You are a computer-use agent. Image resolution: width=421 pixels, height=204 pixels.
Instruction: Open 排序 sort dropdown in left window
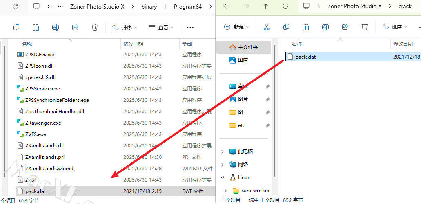point(125,27)
